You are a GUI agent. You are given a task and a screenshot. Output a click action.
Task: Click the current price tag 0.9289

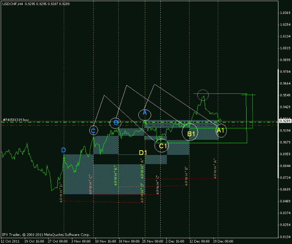pyautogui.click(x=284, y=121)
